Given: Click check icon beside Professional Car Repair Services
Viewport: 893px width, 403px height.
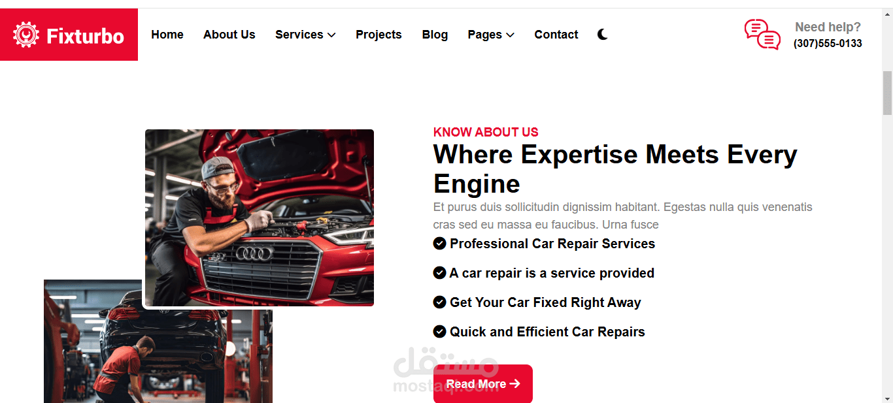Looking at the screenshot, I should click(439, 243).
